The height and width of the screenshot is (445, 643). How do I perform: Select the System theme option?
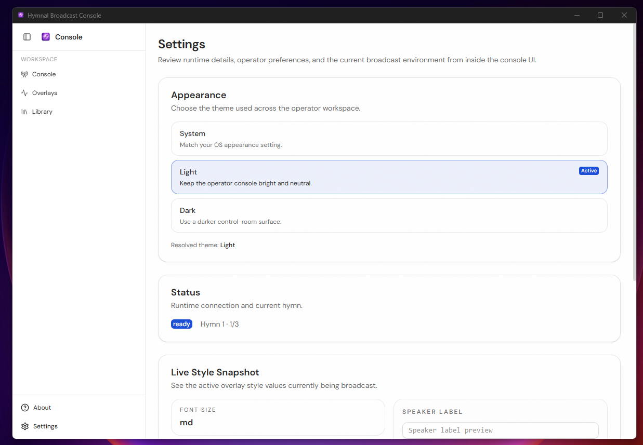coord(389,139)
